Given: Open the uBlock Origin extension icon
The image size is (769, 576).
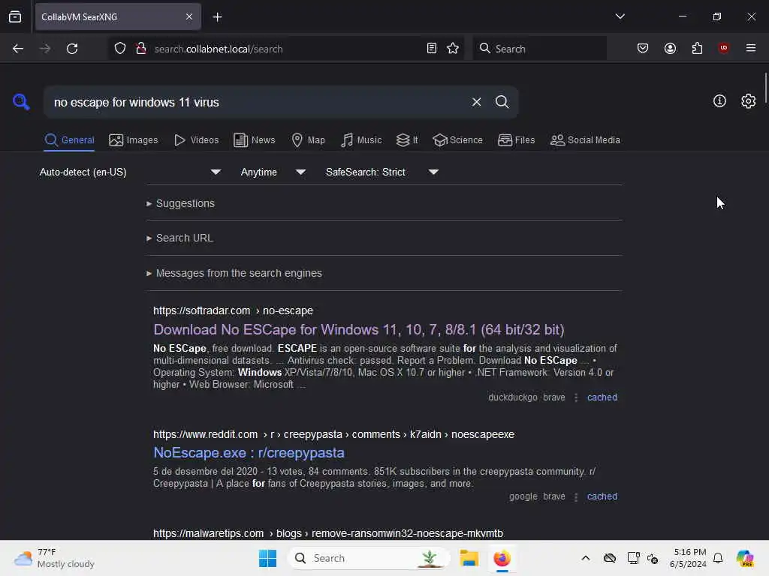Looking at the screenshot, I should (723, 48).
